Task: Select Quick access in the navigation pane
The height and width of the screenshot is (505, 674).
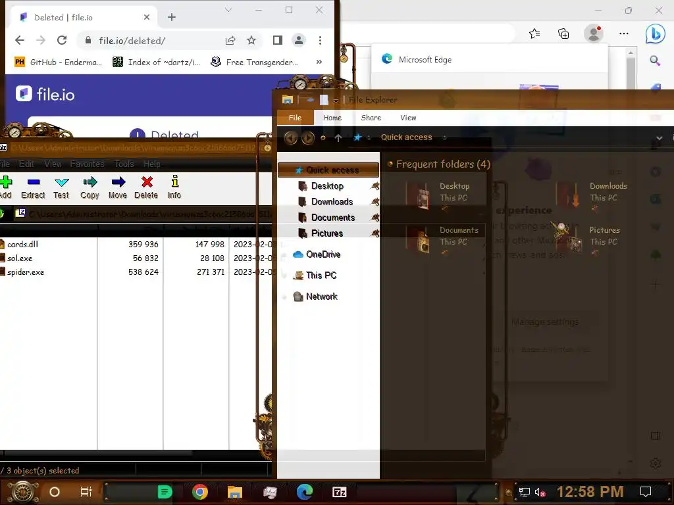Action: click(328, 170)
